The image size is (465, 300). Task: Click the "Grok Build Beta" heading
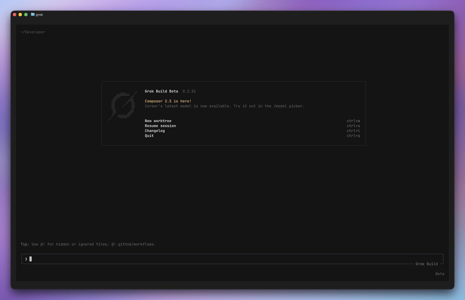pyautogui.click(x=162, y=91)
